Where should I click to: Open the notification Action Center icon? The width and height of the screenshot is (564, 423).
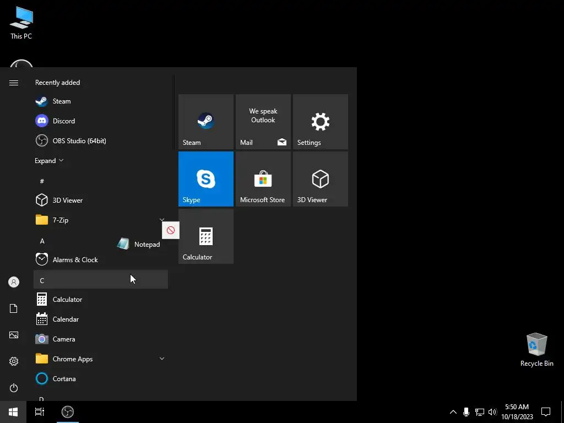coord(546,412)
